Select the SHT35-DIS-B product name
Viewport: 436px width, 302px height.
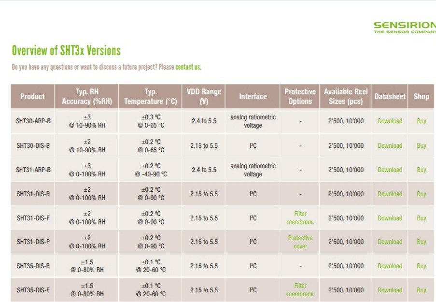pos(33,266)
